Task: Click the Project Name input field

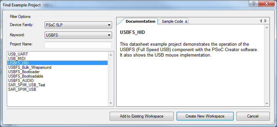Action: (x=78, y=45)
